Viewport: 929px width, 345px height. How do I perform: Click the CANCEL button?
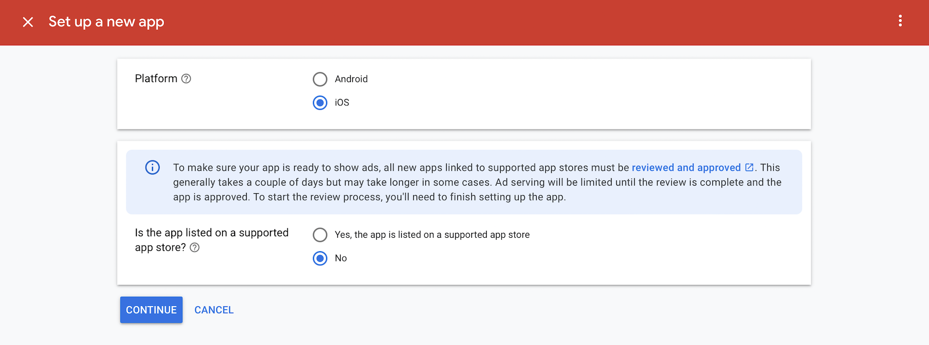[214, 310]
